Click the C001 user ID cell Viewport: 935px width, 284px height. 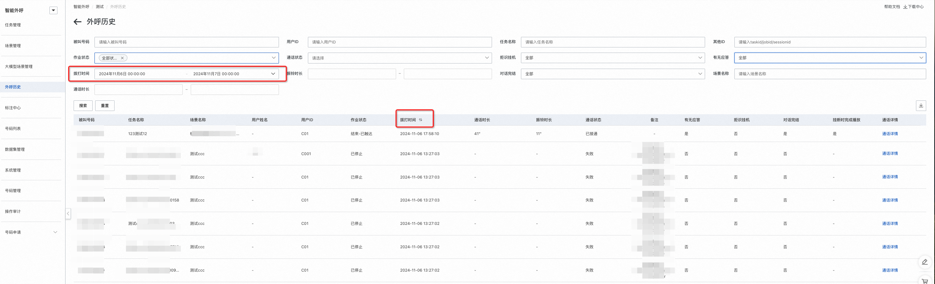306,154
